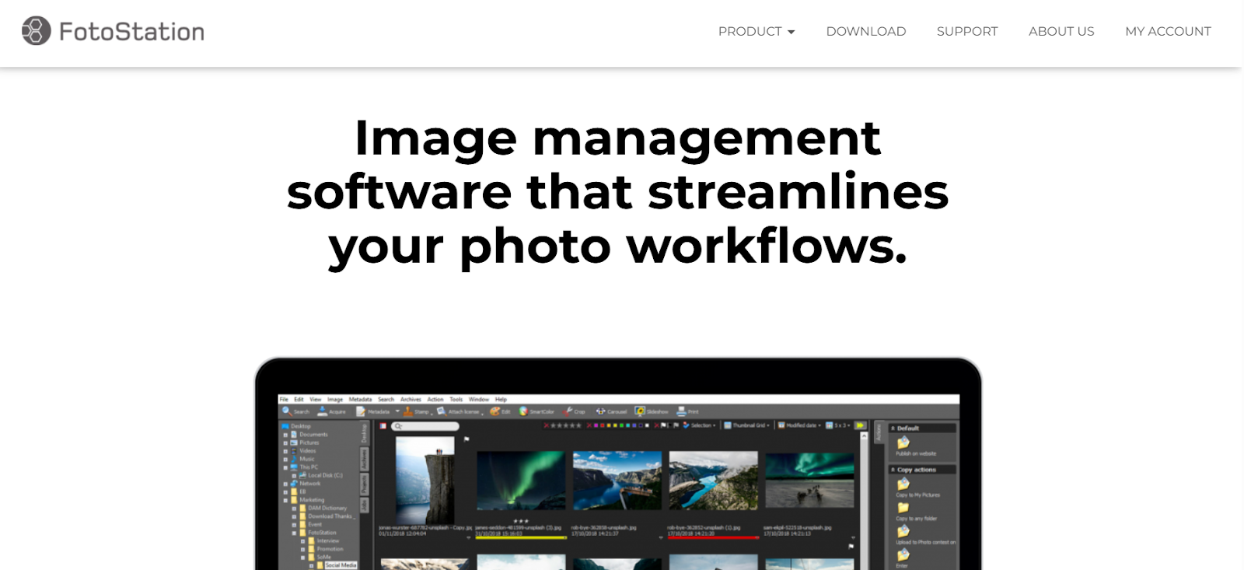Click the SmartColor toolbar icon

coord(523,411)
